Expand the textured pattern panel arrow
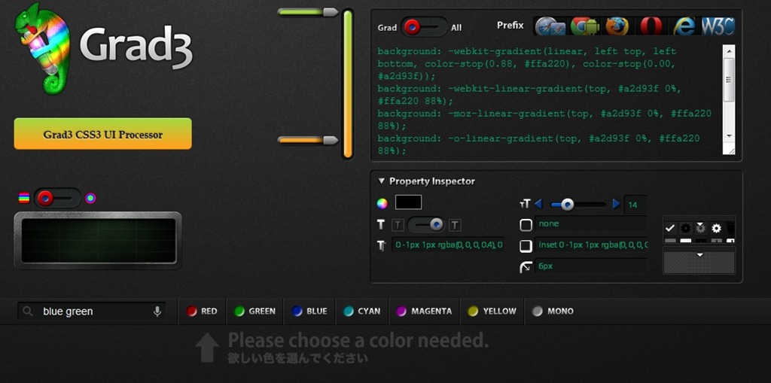This screenshot has width=771, height=383. [699, 255]
